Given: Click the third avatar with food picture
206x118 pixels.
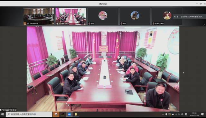Looking at the screenshot, I should [167, 15].
